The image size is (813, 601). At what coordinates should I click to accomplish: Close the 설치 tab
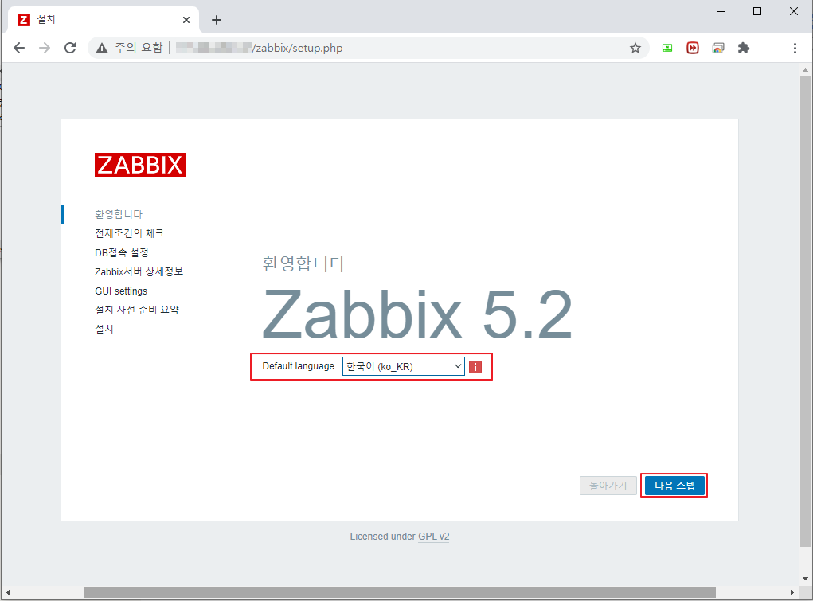(x=186, y=20)
